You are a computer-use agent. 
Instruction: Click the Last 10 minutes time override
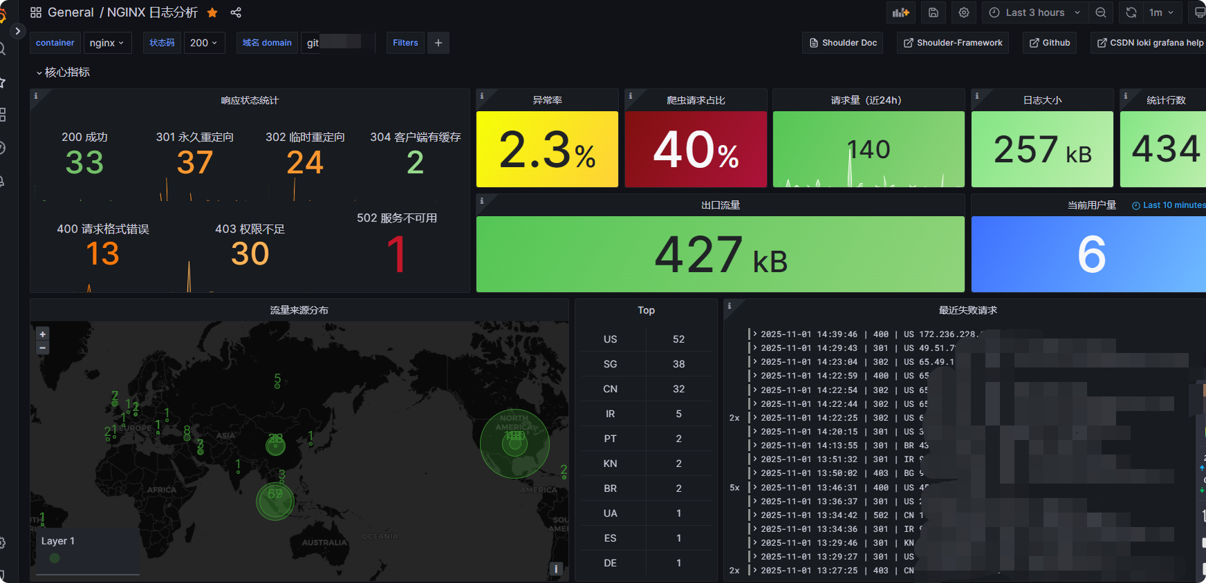click(x=1169, y=205)
